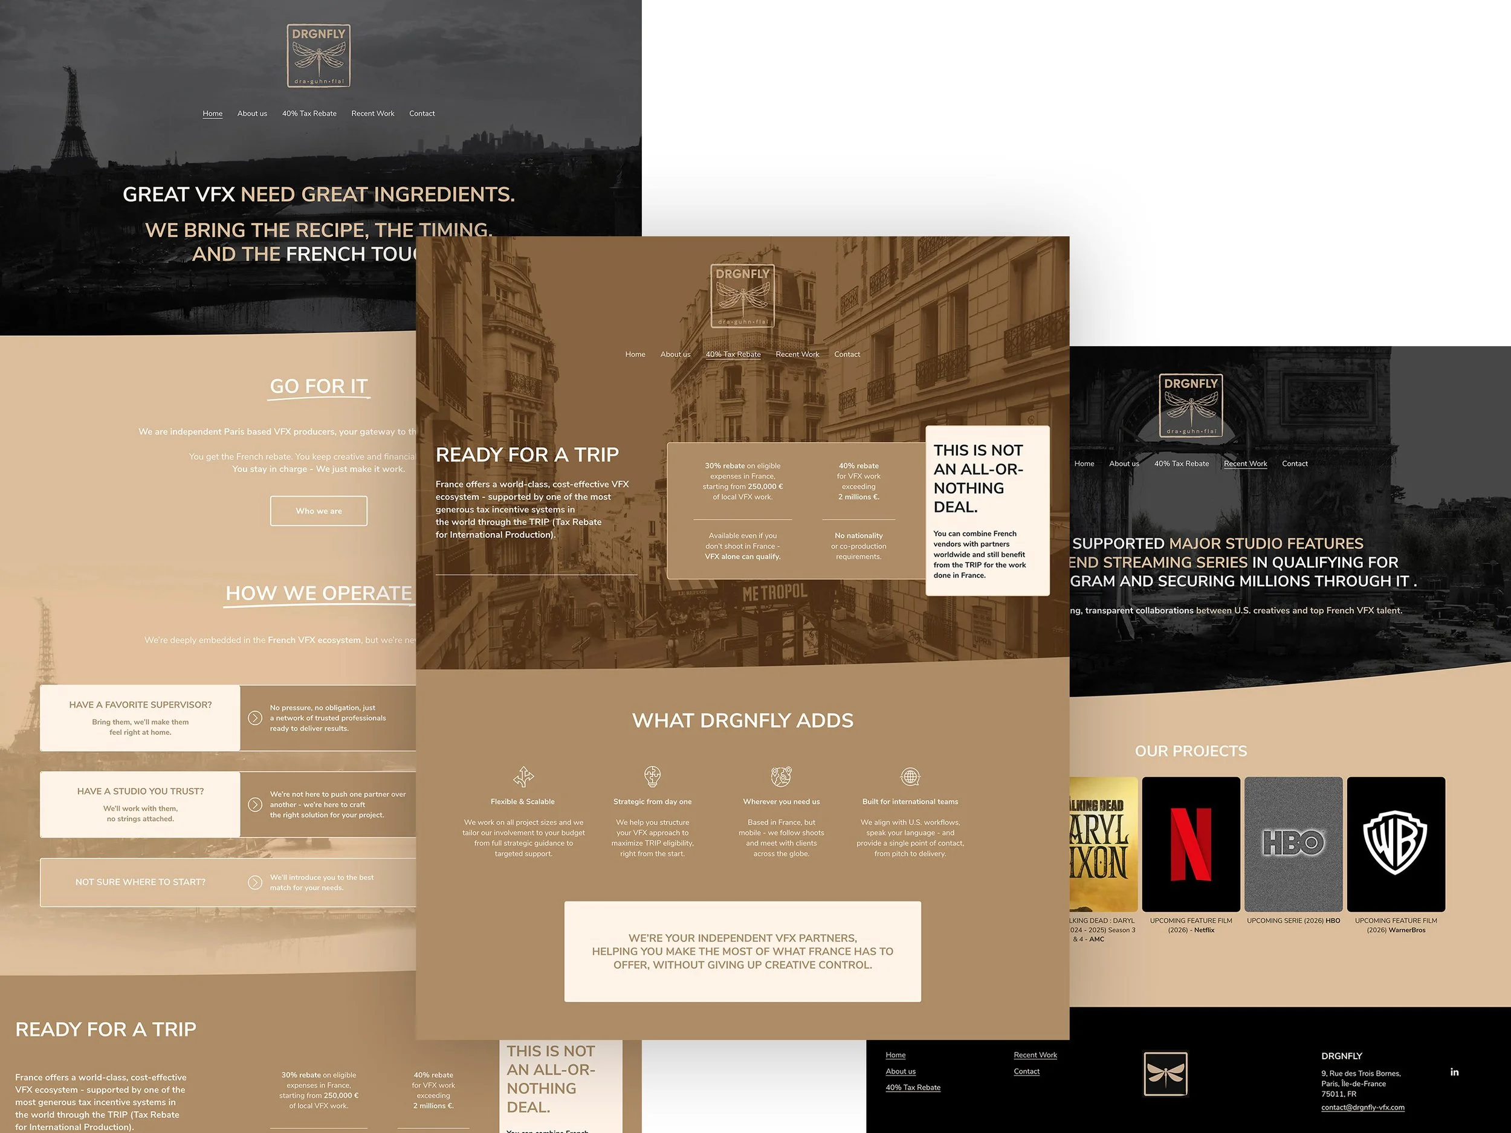The width and height of the screenshot is (1511, 1133).
Task: Open the Netflix project thumbnail
Action: [1191, 844]
